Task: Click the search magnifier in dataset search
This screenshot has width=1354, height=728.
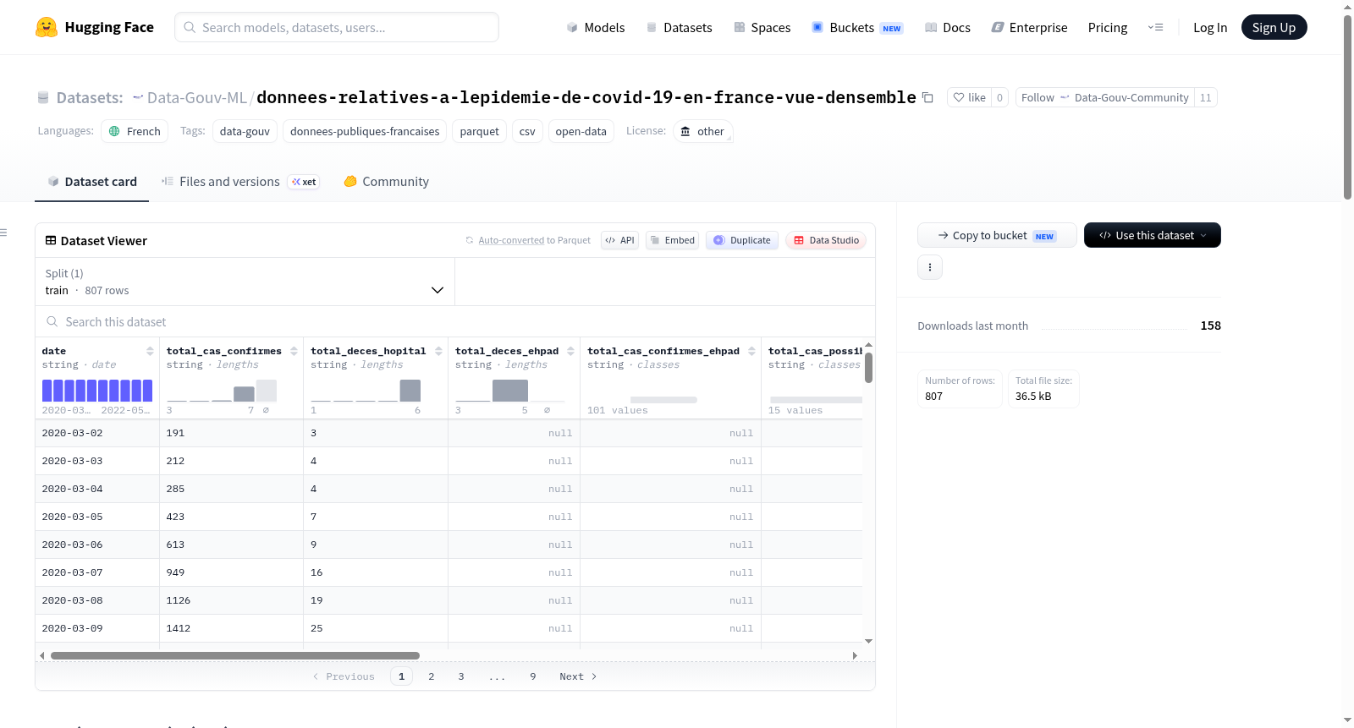Action: (52, 321)
